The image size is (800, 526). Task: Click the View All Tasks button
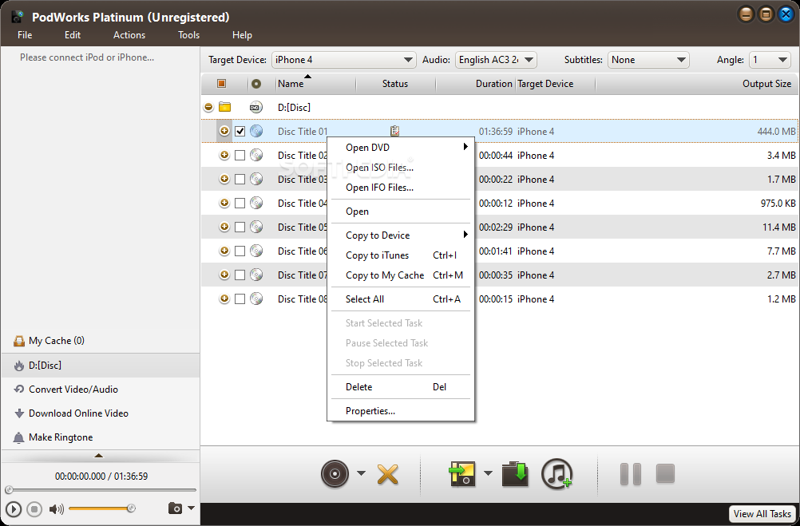pyautogui.click(x=762, y=514)
